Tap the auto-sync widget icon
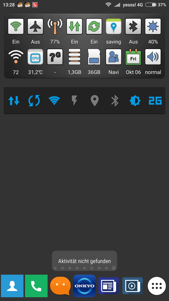 (x=94, y=26)
